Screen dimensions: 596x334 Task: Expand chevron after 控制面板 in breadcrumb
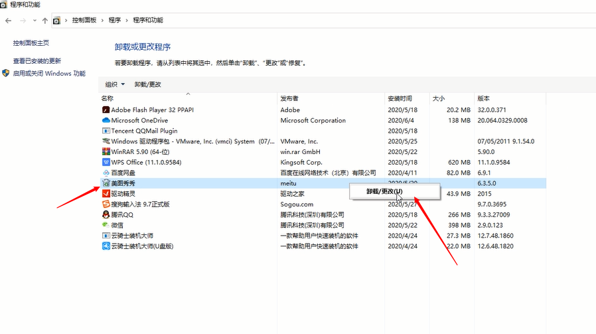(102, 21)
